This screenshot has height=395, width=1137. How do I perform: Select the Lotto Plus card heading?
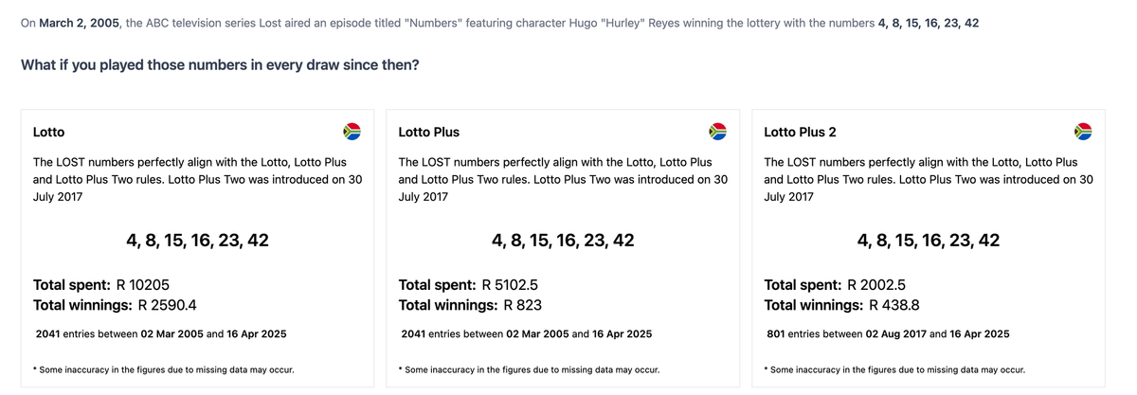click(429, 132)
